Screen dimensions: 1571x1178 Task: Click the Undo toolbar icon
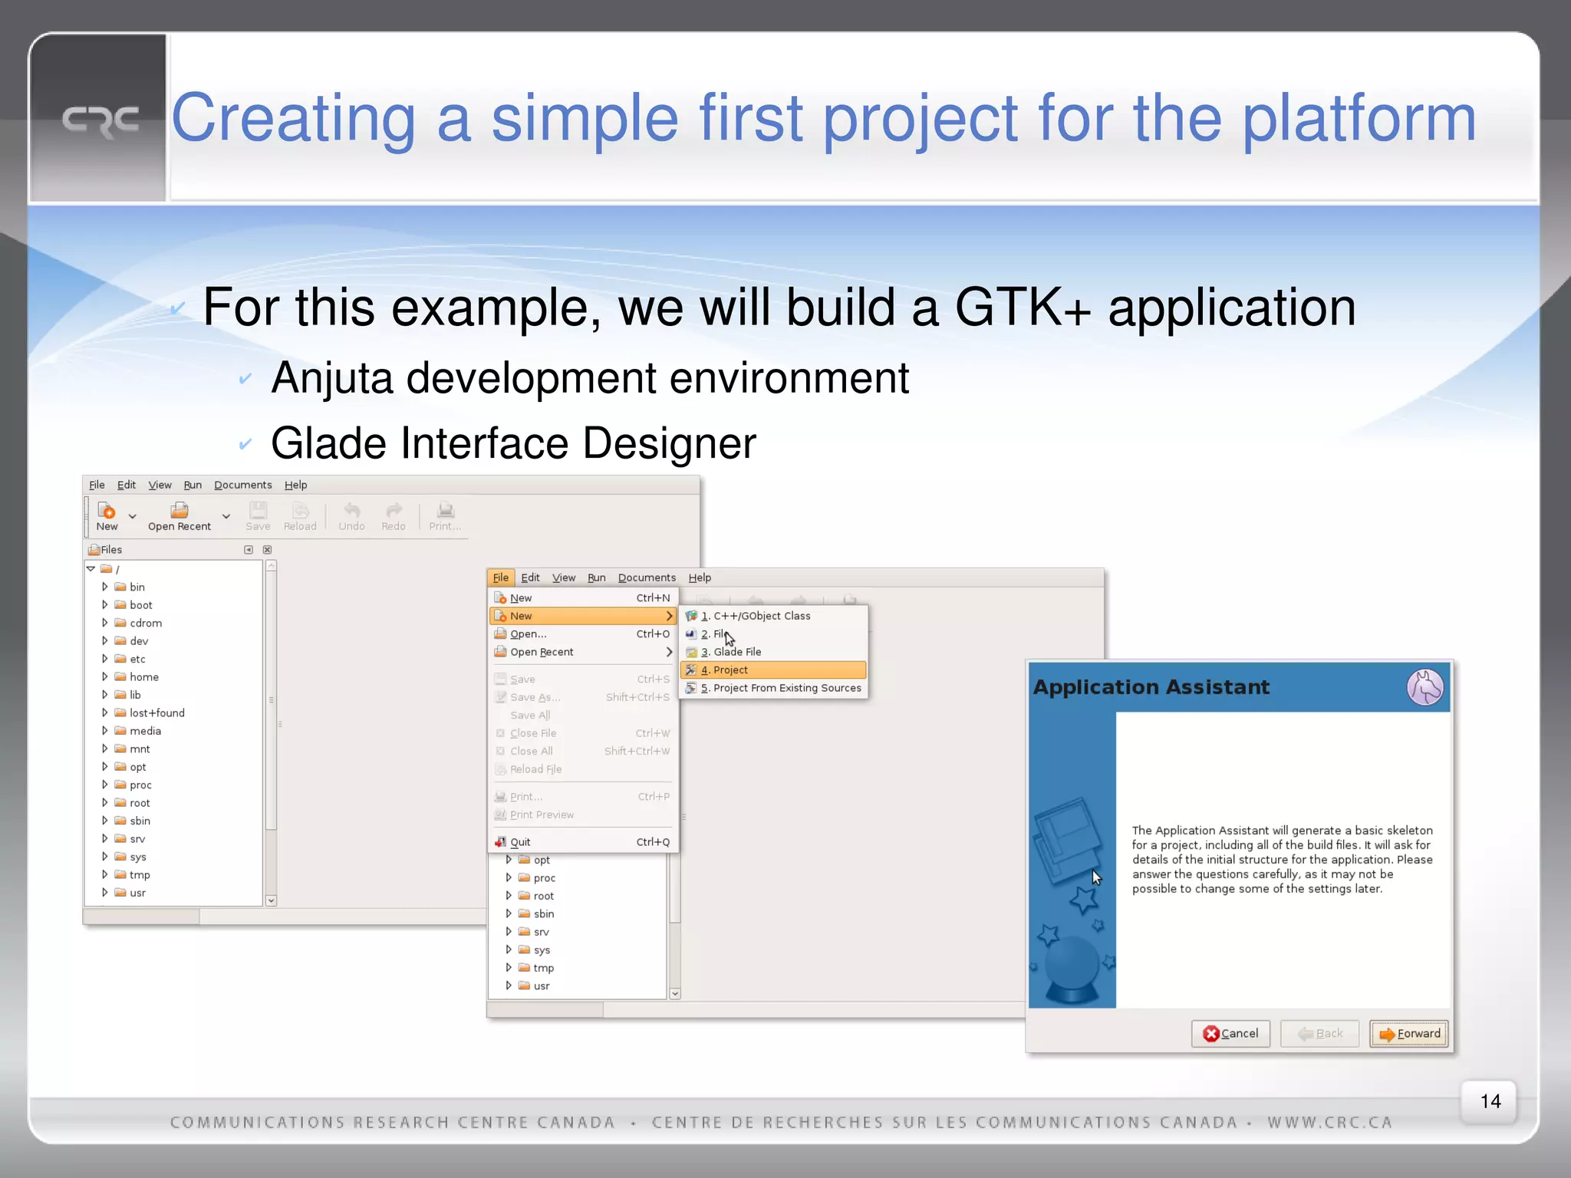tap(351, 510)
